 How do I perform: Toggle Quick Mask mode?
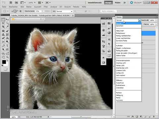(x=5, y=69)
